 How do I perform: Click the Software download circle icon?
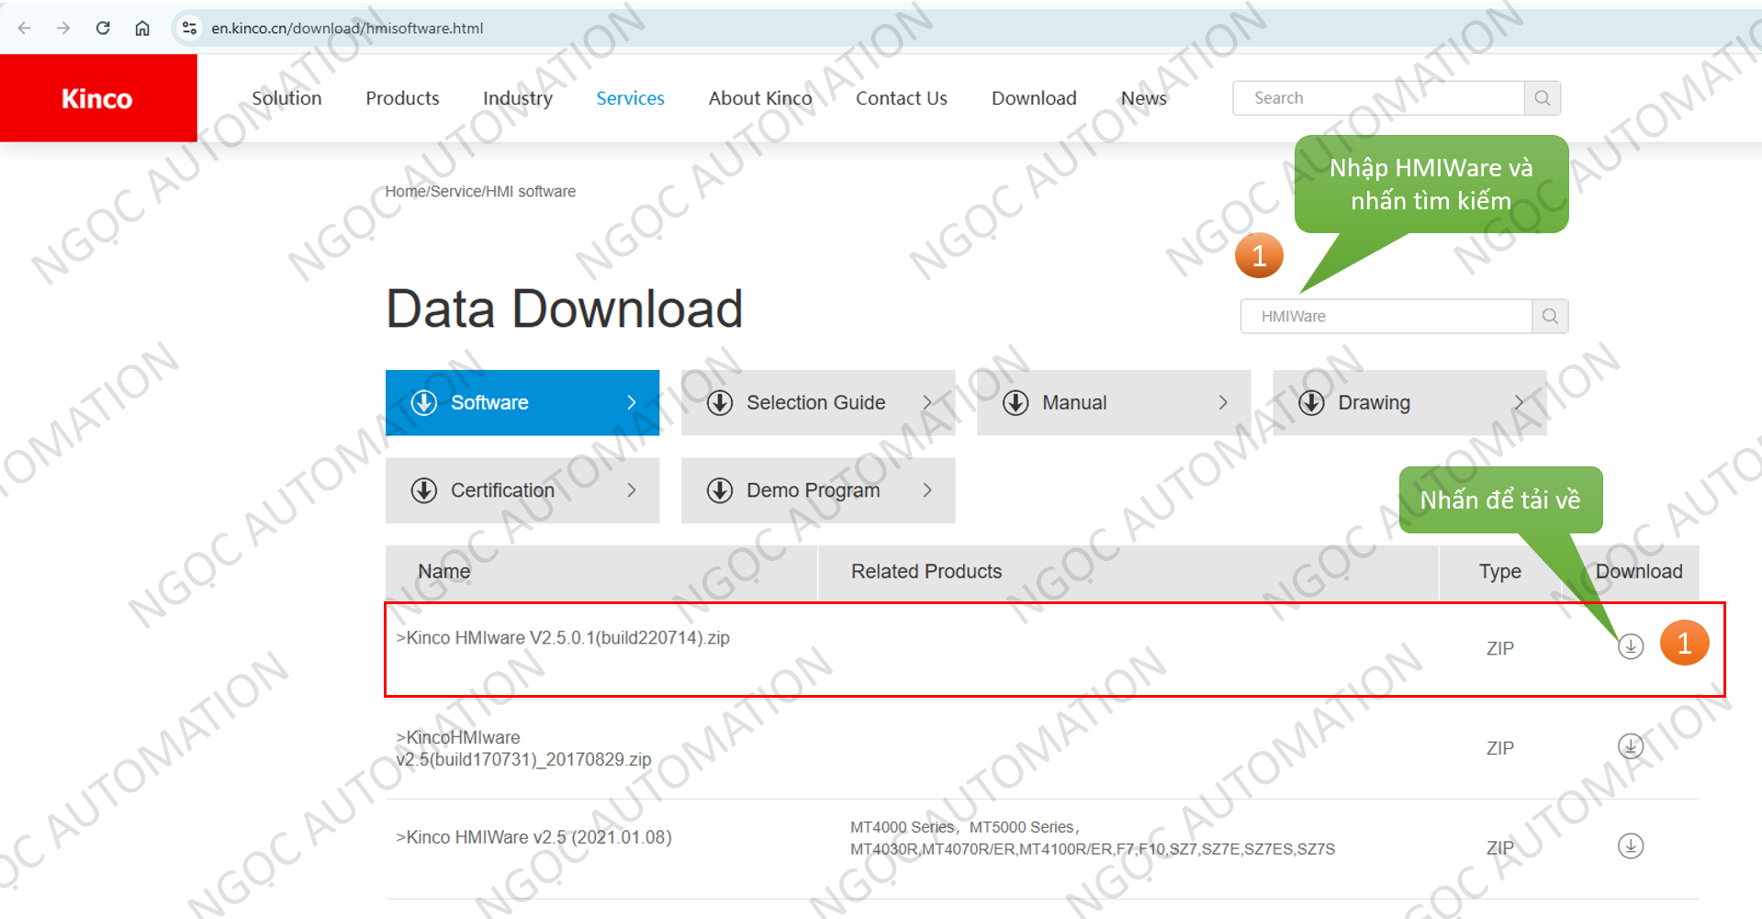pyautogui.click(x=424, y=402)
